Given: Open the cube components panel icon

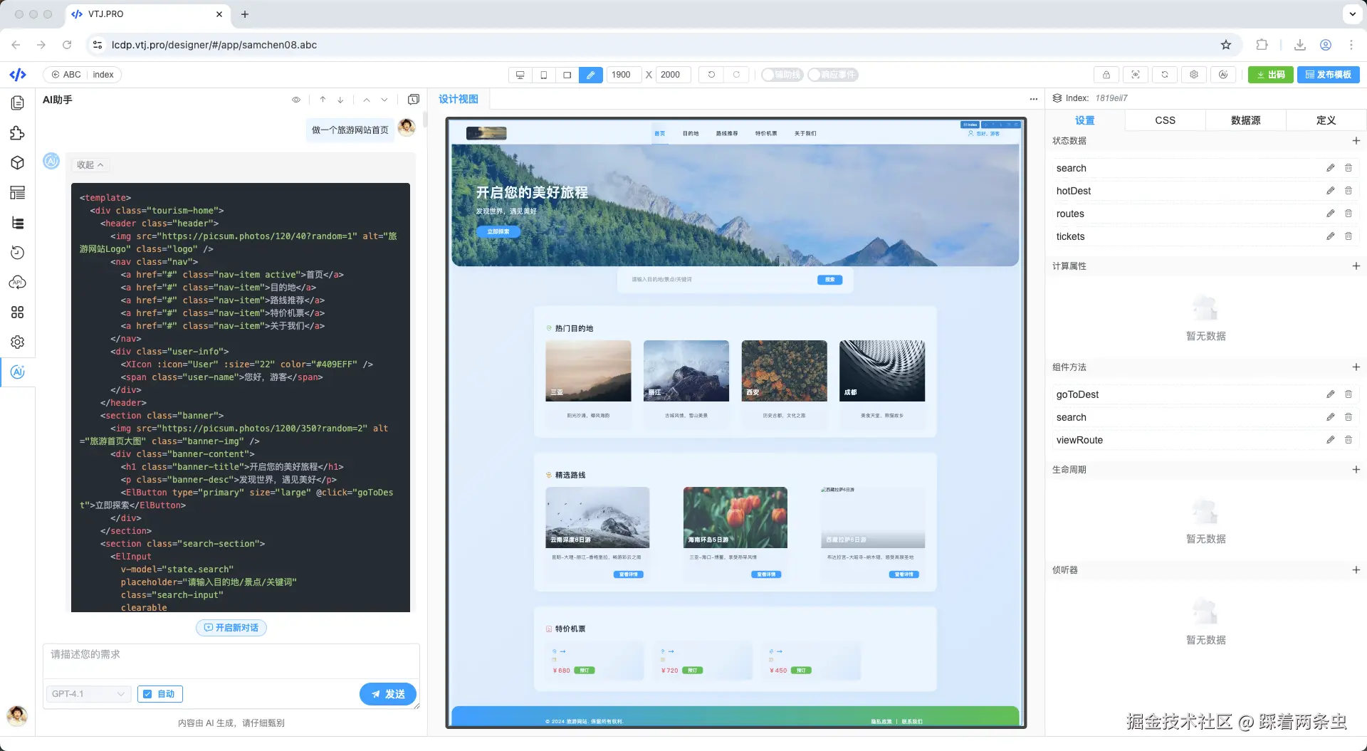Looking at the screenshot, I should tap(18, 163).
